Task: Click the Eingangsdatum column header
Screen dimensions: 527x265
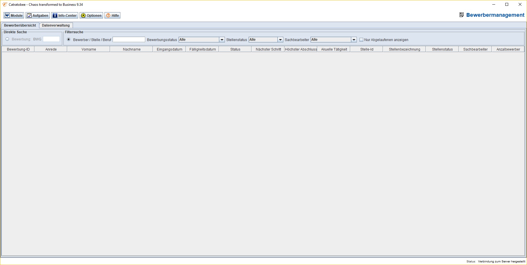Action: point(169,49)
